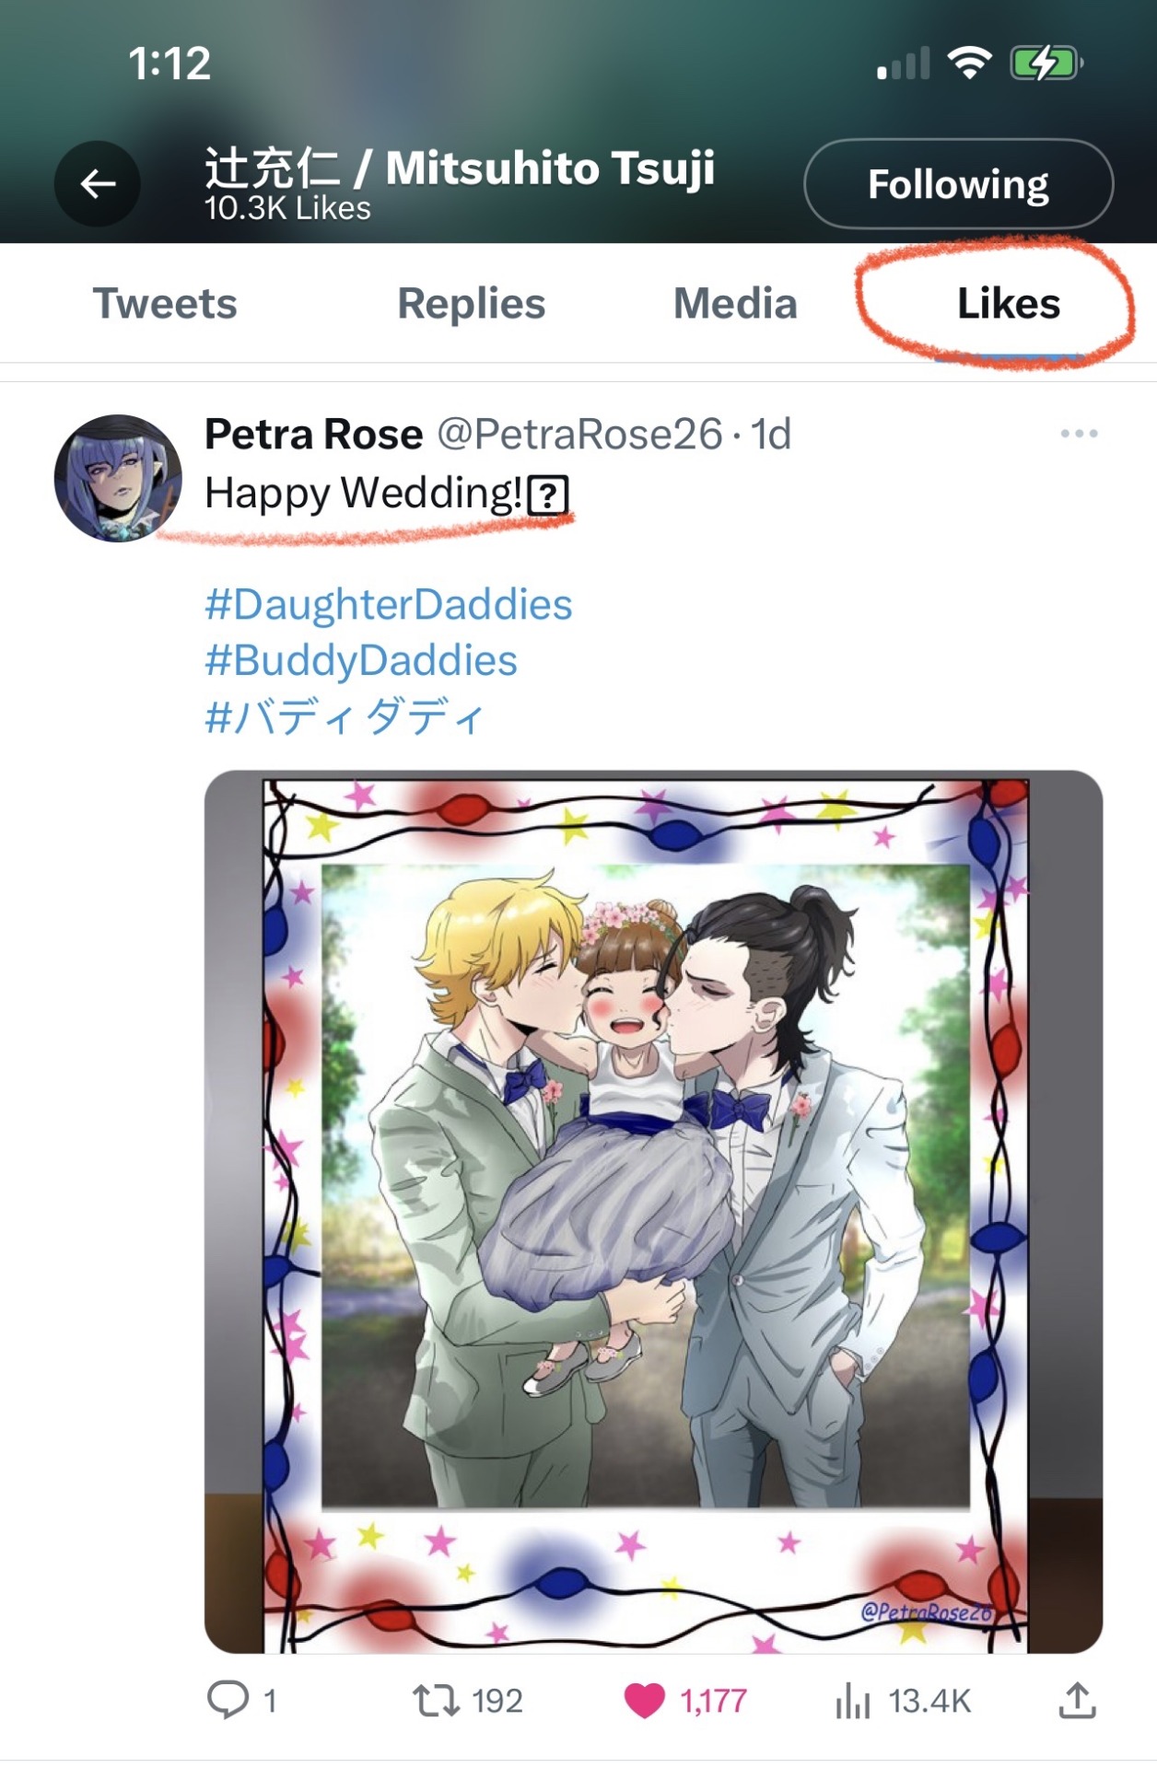This screenshot has height=1768, width=1157.
Task: Tap the Following button
Action: coord(958,184)
